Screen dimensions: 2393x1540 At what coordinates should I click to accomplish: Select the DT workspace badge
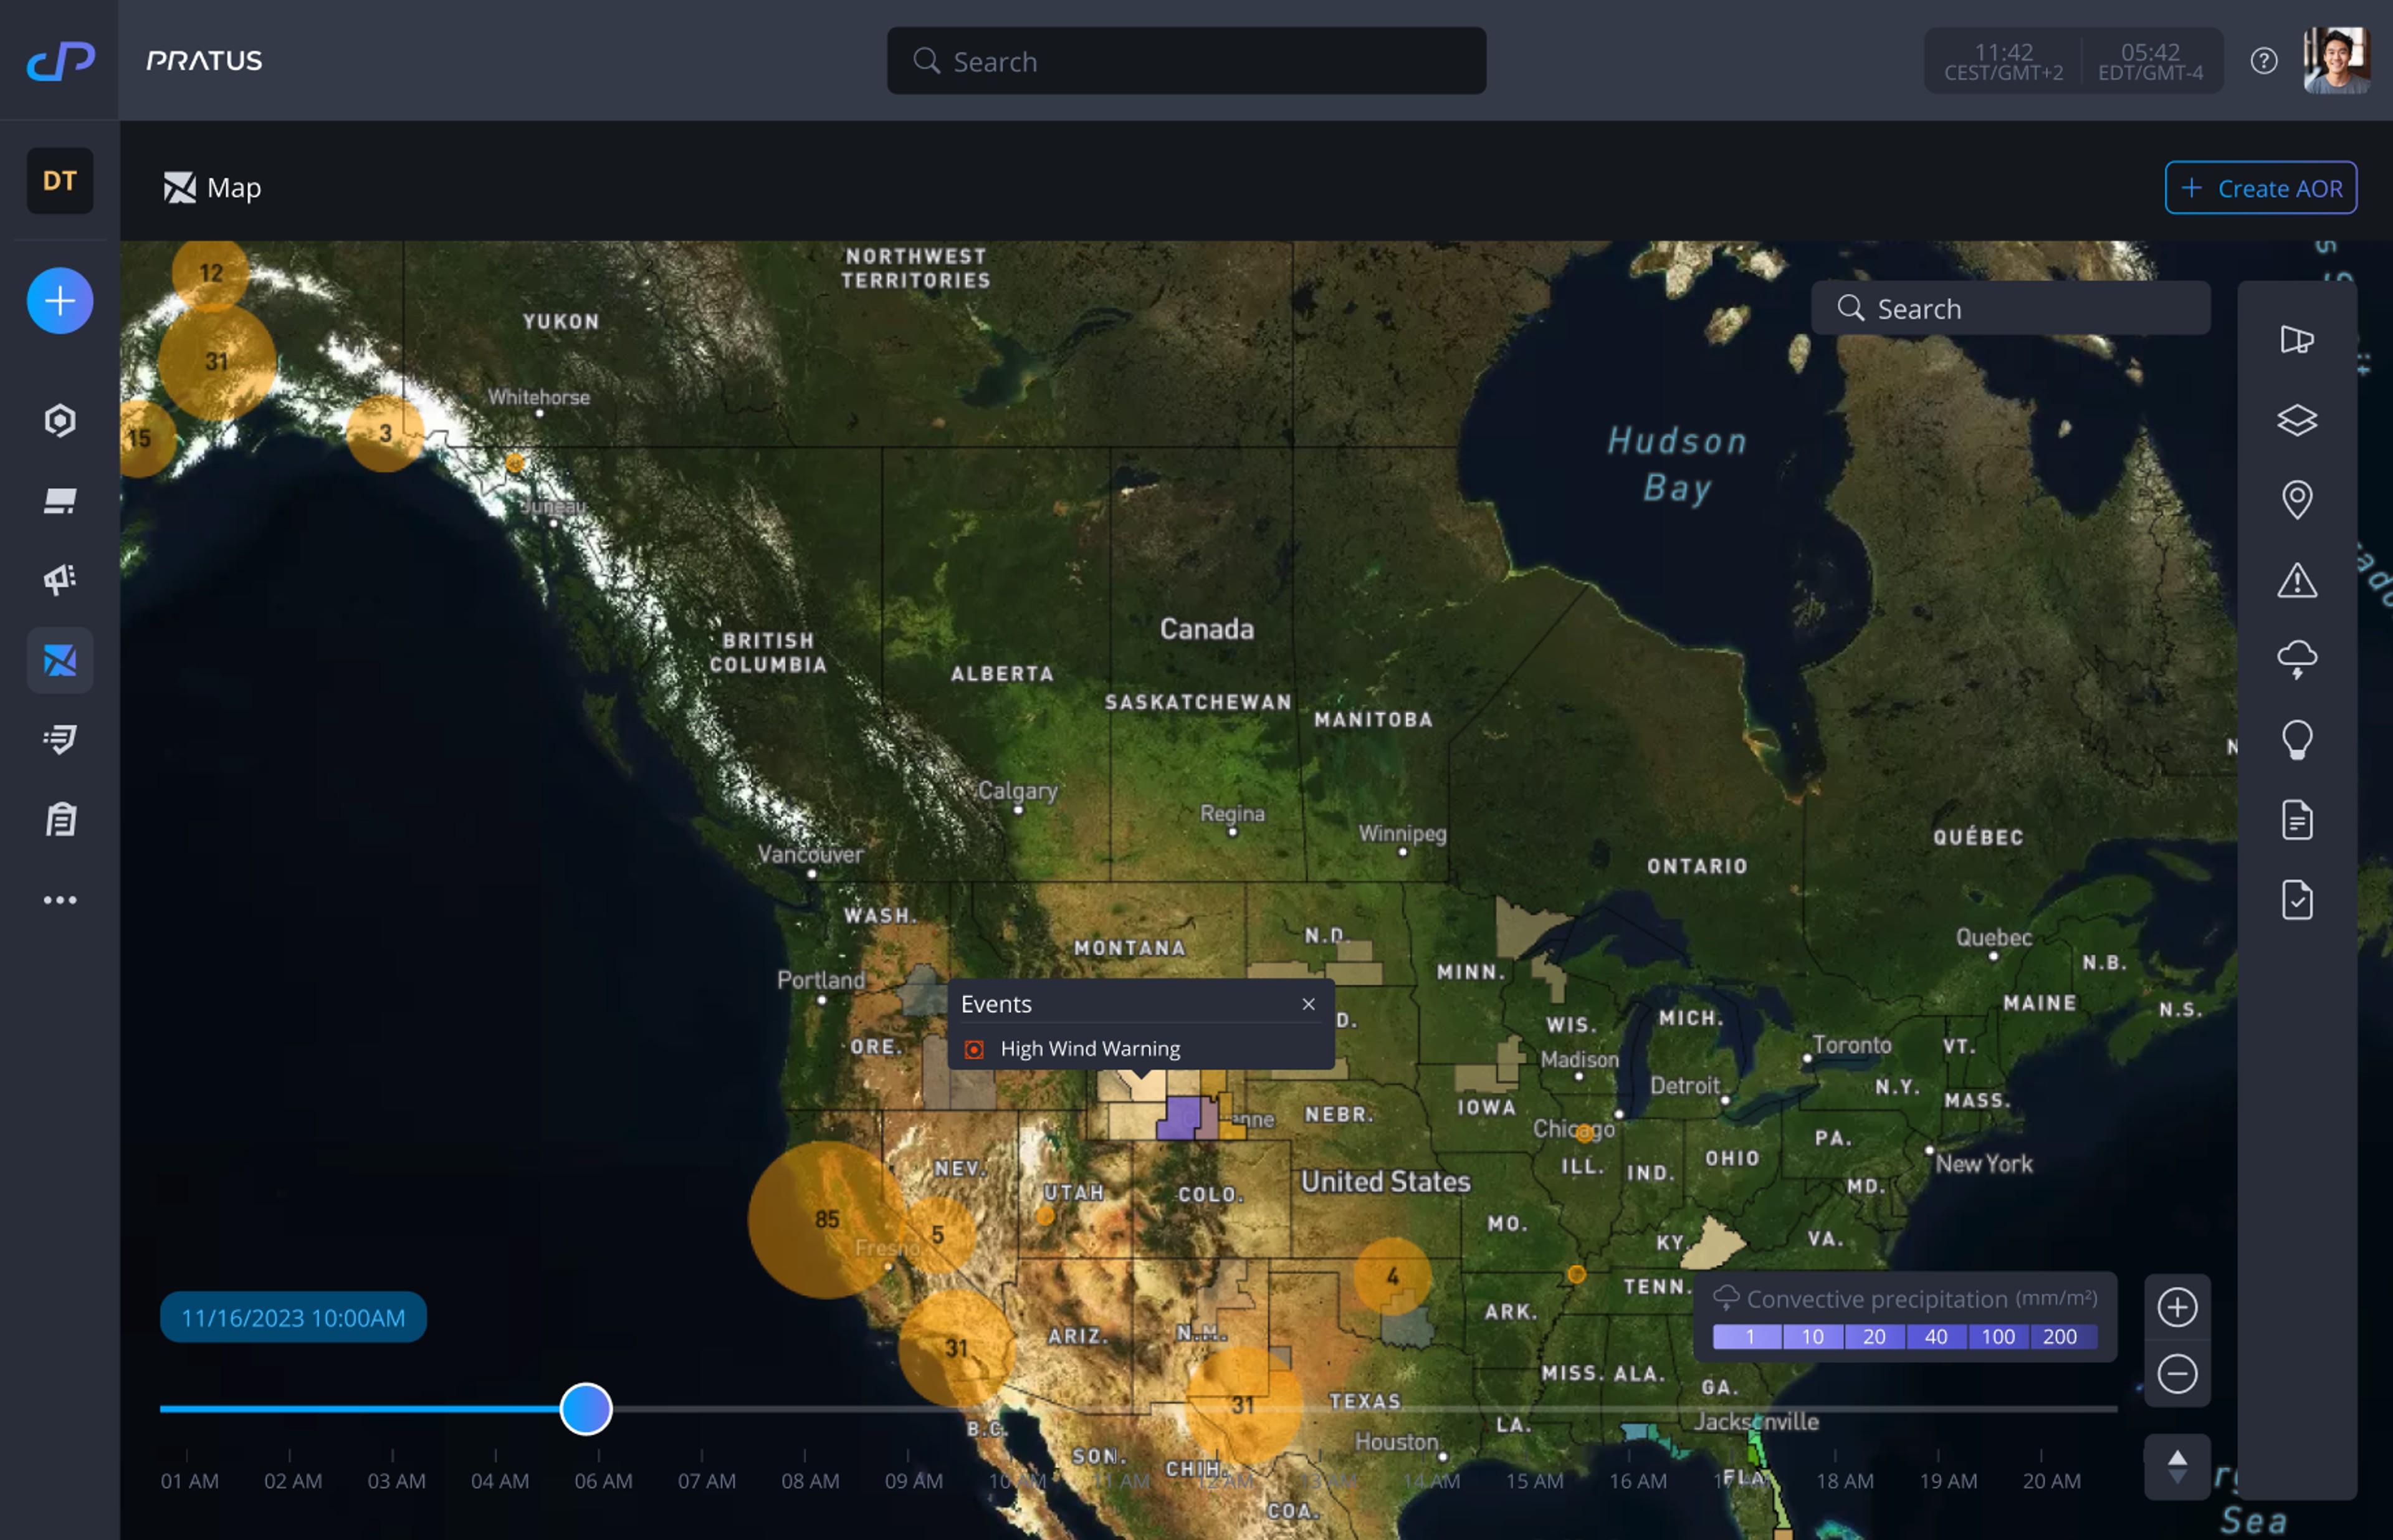pyautogui.click(x=60, y=181)
